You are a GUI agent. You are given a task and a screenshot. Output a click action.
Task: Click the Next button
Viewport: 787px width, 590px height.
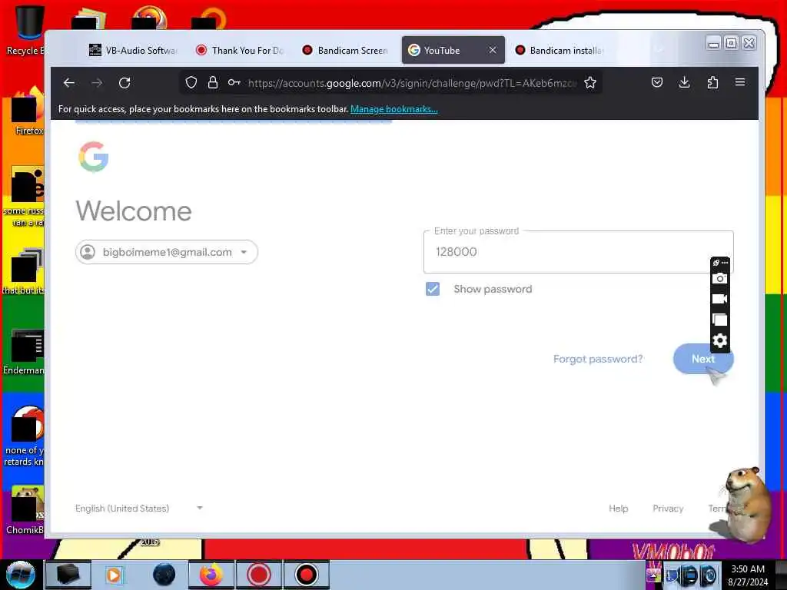703,359
